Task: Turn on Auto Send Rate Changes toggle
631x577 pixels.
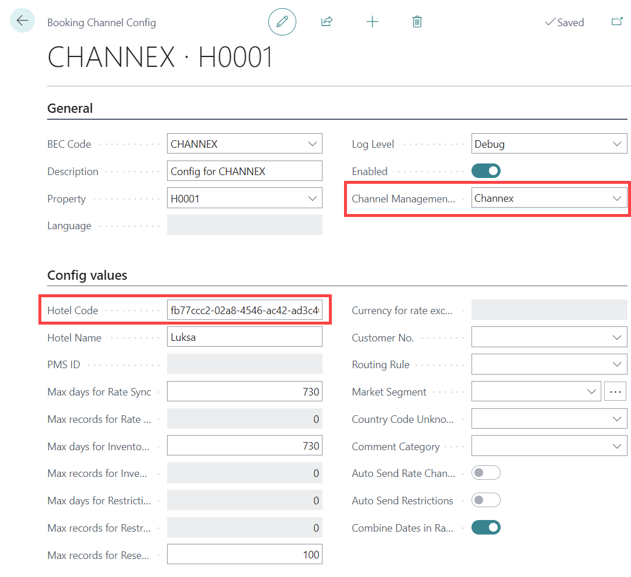Action: [x=485, y=473]
